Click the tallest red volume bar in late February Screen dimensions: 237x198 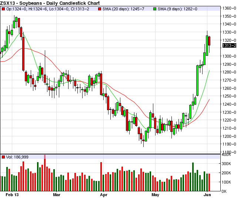pyautogui.click(x=45, y=173)
